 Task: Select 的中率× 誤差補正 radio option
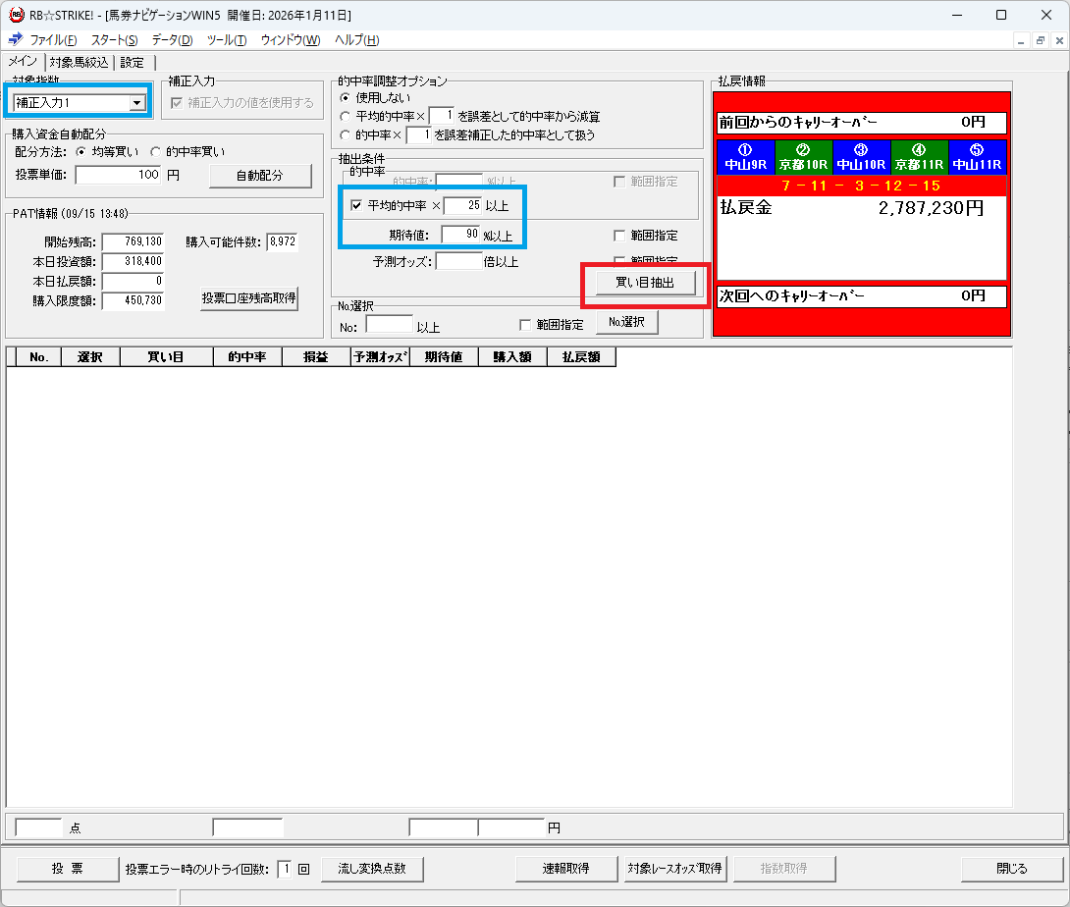346,135
